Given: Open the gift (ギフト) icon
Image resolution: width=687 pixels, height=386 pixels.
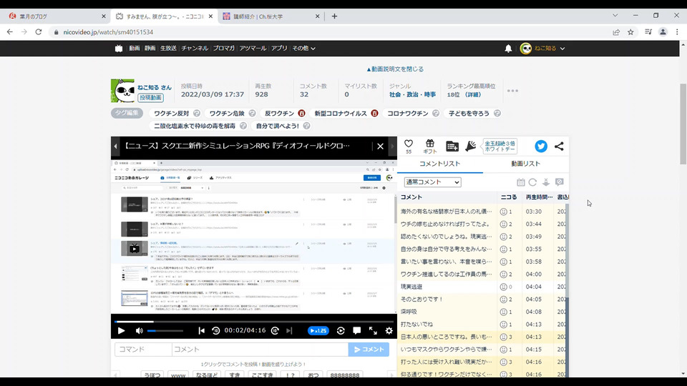Looking at the screenshot, I should (429, 144).
